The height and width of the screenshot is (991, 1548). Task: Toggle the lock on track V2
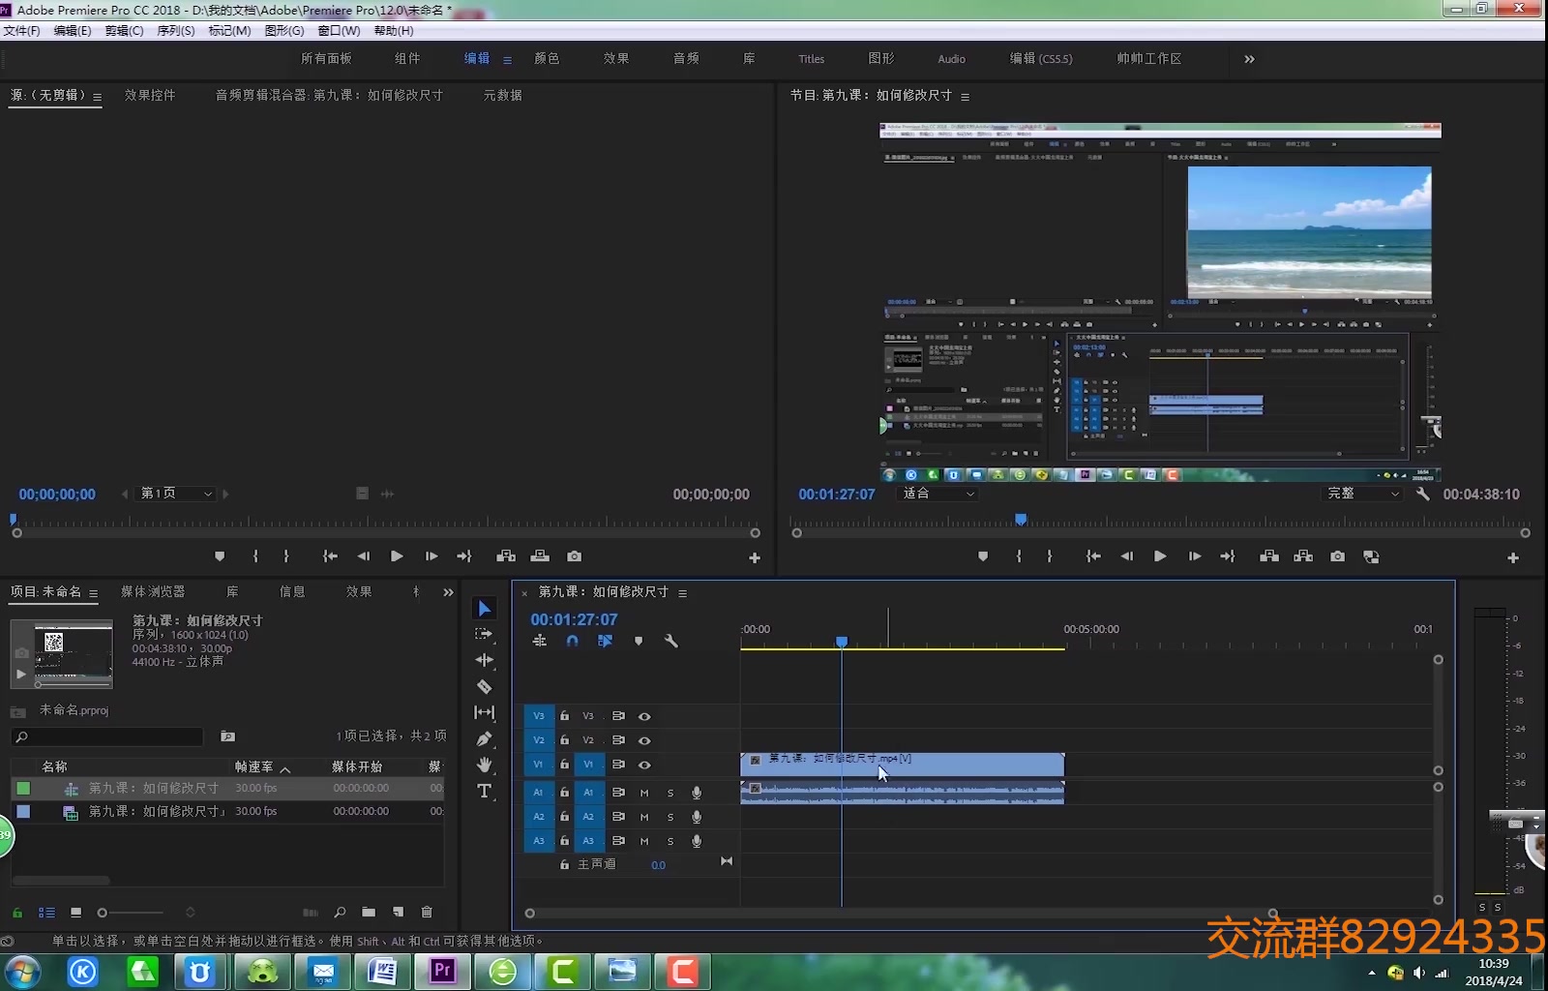(564, 740)
